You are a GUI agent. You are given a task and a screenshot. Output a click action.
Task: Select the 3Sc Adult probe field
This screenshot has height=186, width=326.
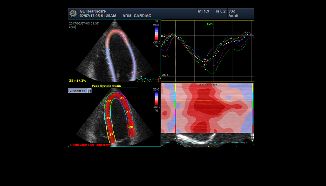coord(234,13)
